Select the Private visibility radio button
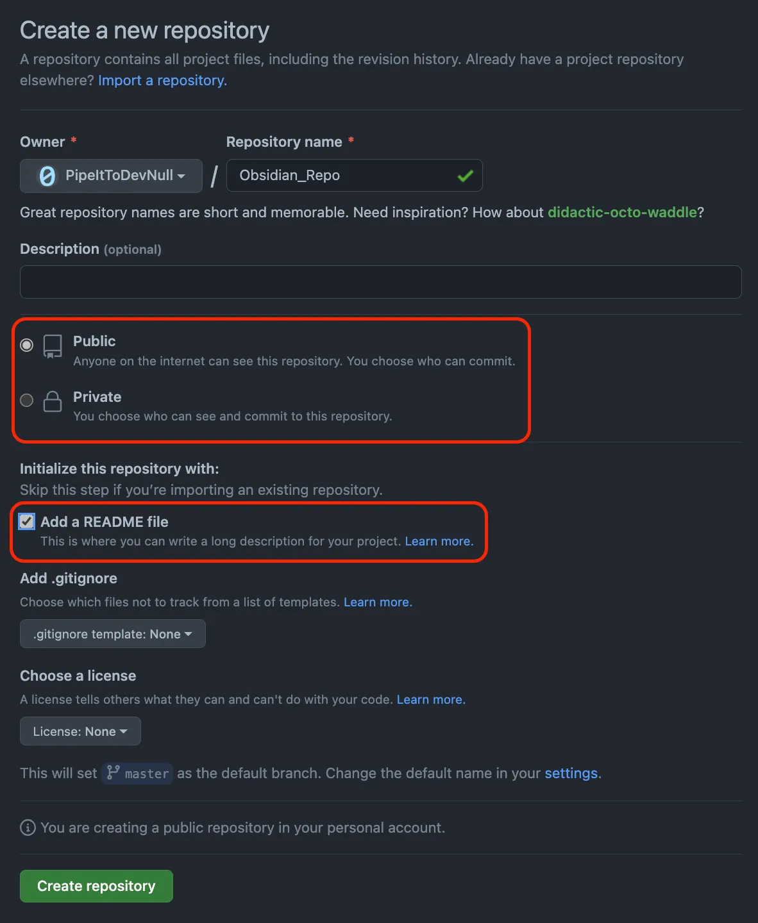Viewport: 758px width, 923px height. [26, 400]
